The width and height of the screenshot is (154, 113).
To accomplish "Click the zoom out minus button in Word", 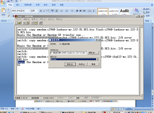I will [134, 109].
